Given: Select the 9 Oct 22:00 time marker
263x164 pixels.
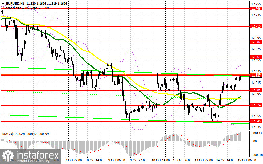Looking at the screenshot, I should point(138,160).
